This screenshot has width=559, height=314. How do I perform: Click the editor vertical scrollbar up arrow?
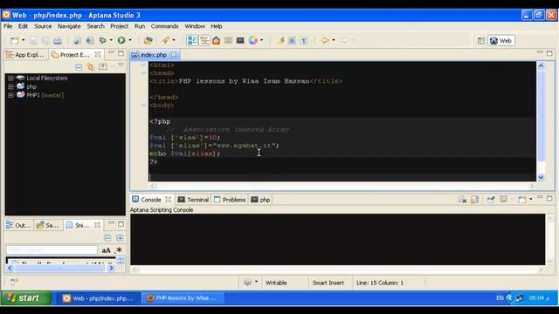coord(541,66)
